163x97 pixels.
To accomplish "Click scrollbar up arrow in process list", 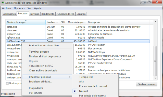I will click(x=155, y=22).
